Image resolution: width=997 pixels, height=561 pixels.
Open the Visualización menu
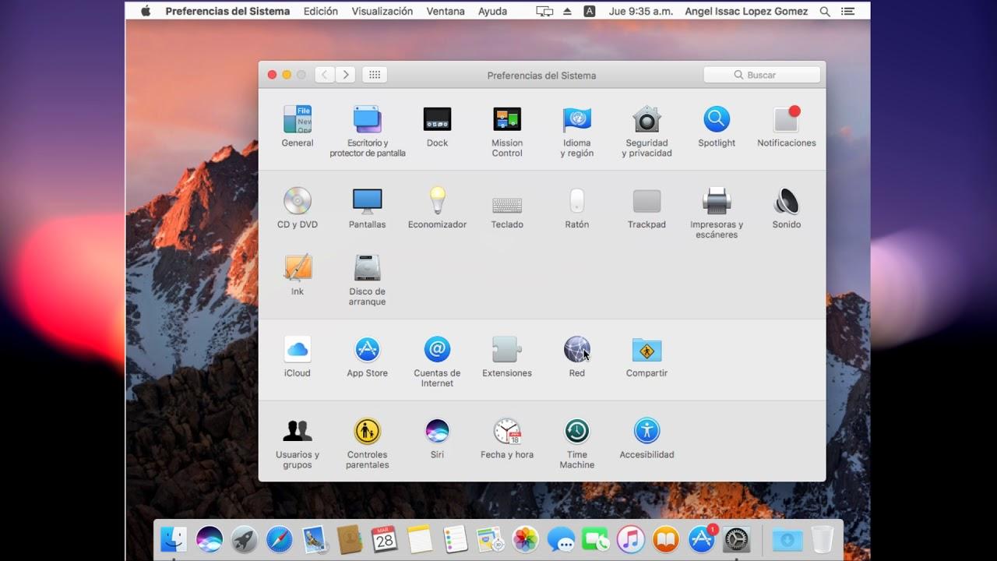(x=382, y=11)
